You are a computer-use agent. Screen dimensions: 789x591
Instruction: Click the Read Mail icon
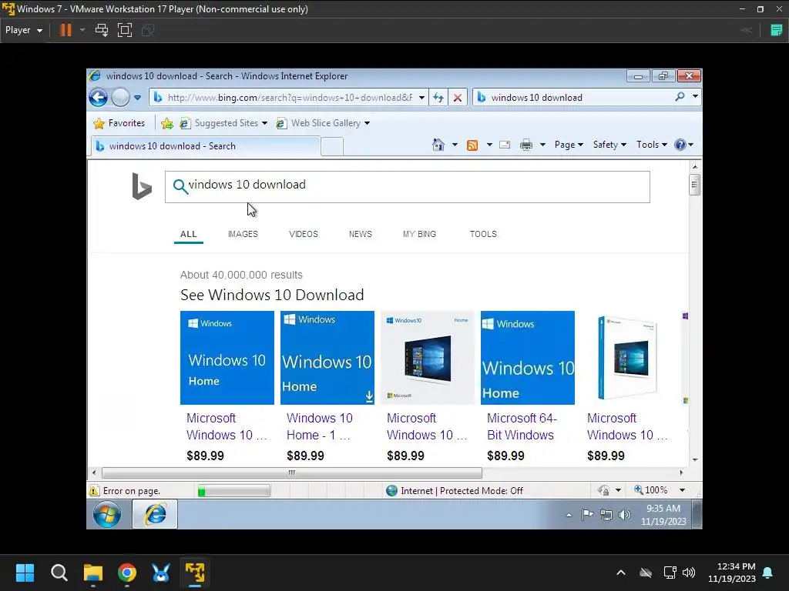[x=505, y=145]
